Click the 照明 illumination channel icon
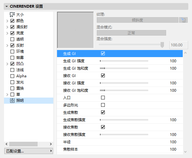192x158 pixels. (12, 100)
